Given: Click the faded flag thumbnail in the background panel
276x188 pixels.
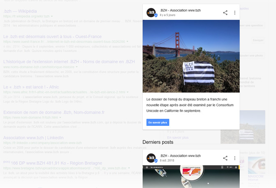Looking at the screenshot, I should 243,127.
